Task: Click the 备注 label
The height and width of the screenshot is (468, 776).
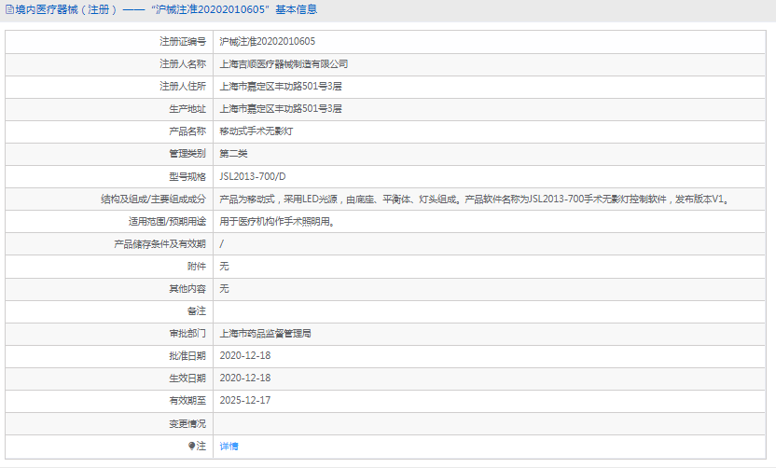Action: click(x=197, y=311)
